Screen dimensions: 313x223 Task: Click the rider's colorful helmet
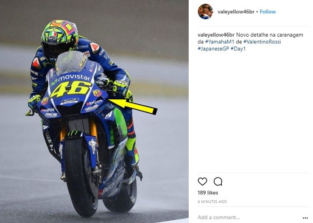click(59, 38)
